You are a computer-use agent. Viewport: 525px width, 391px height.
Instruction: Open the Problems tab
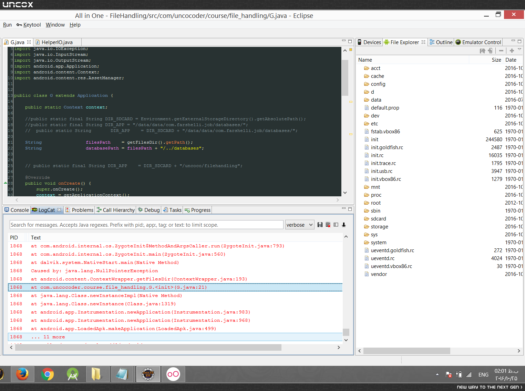79,210
